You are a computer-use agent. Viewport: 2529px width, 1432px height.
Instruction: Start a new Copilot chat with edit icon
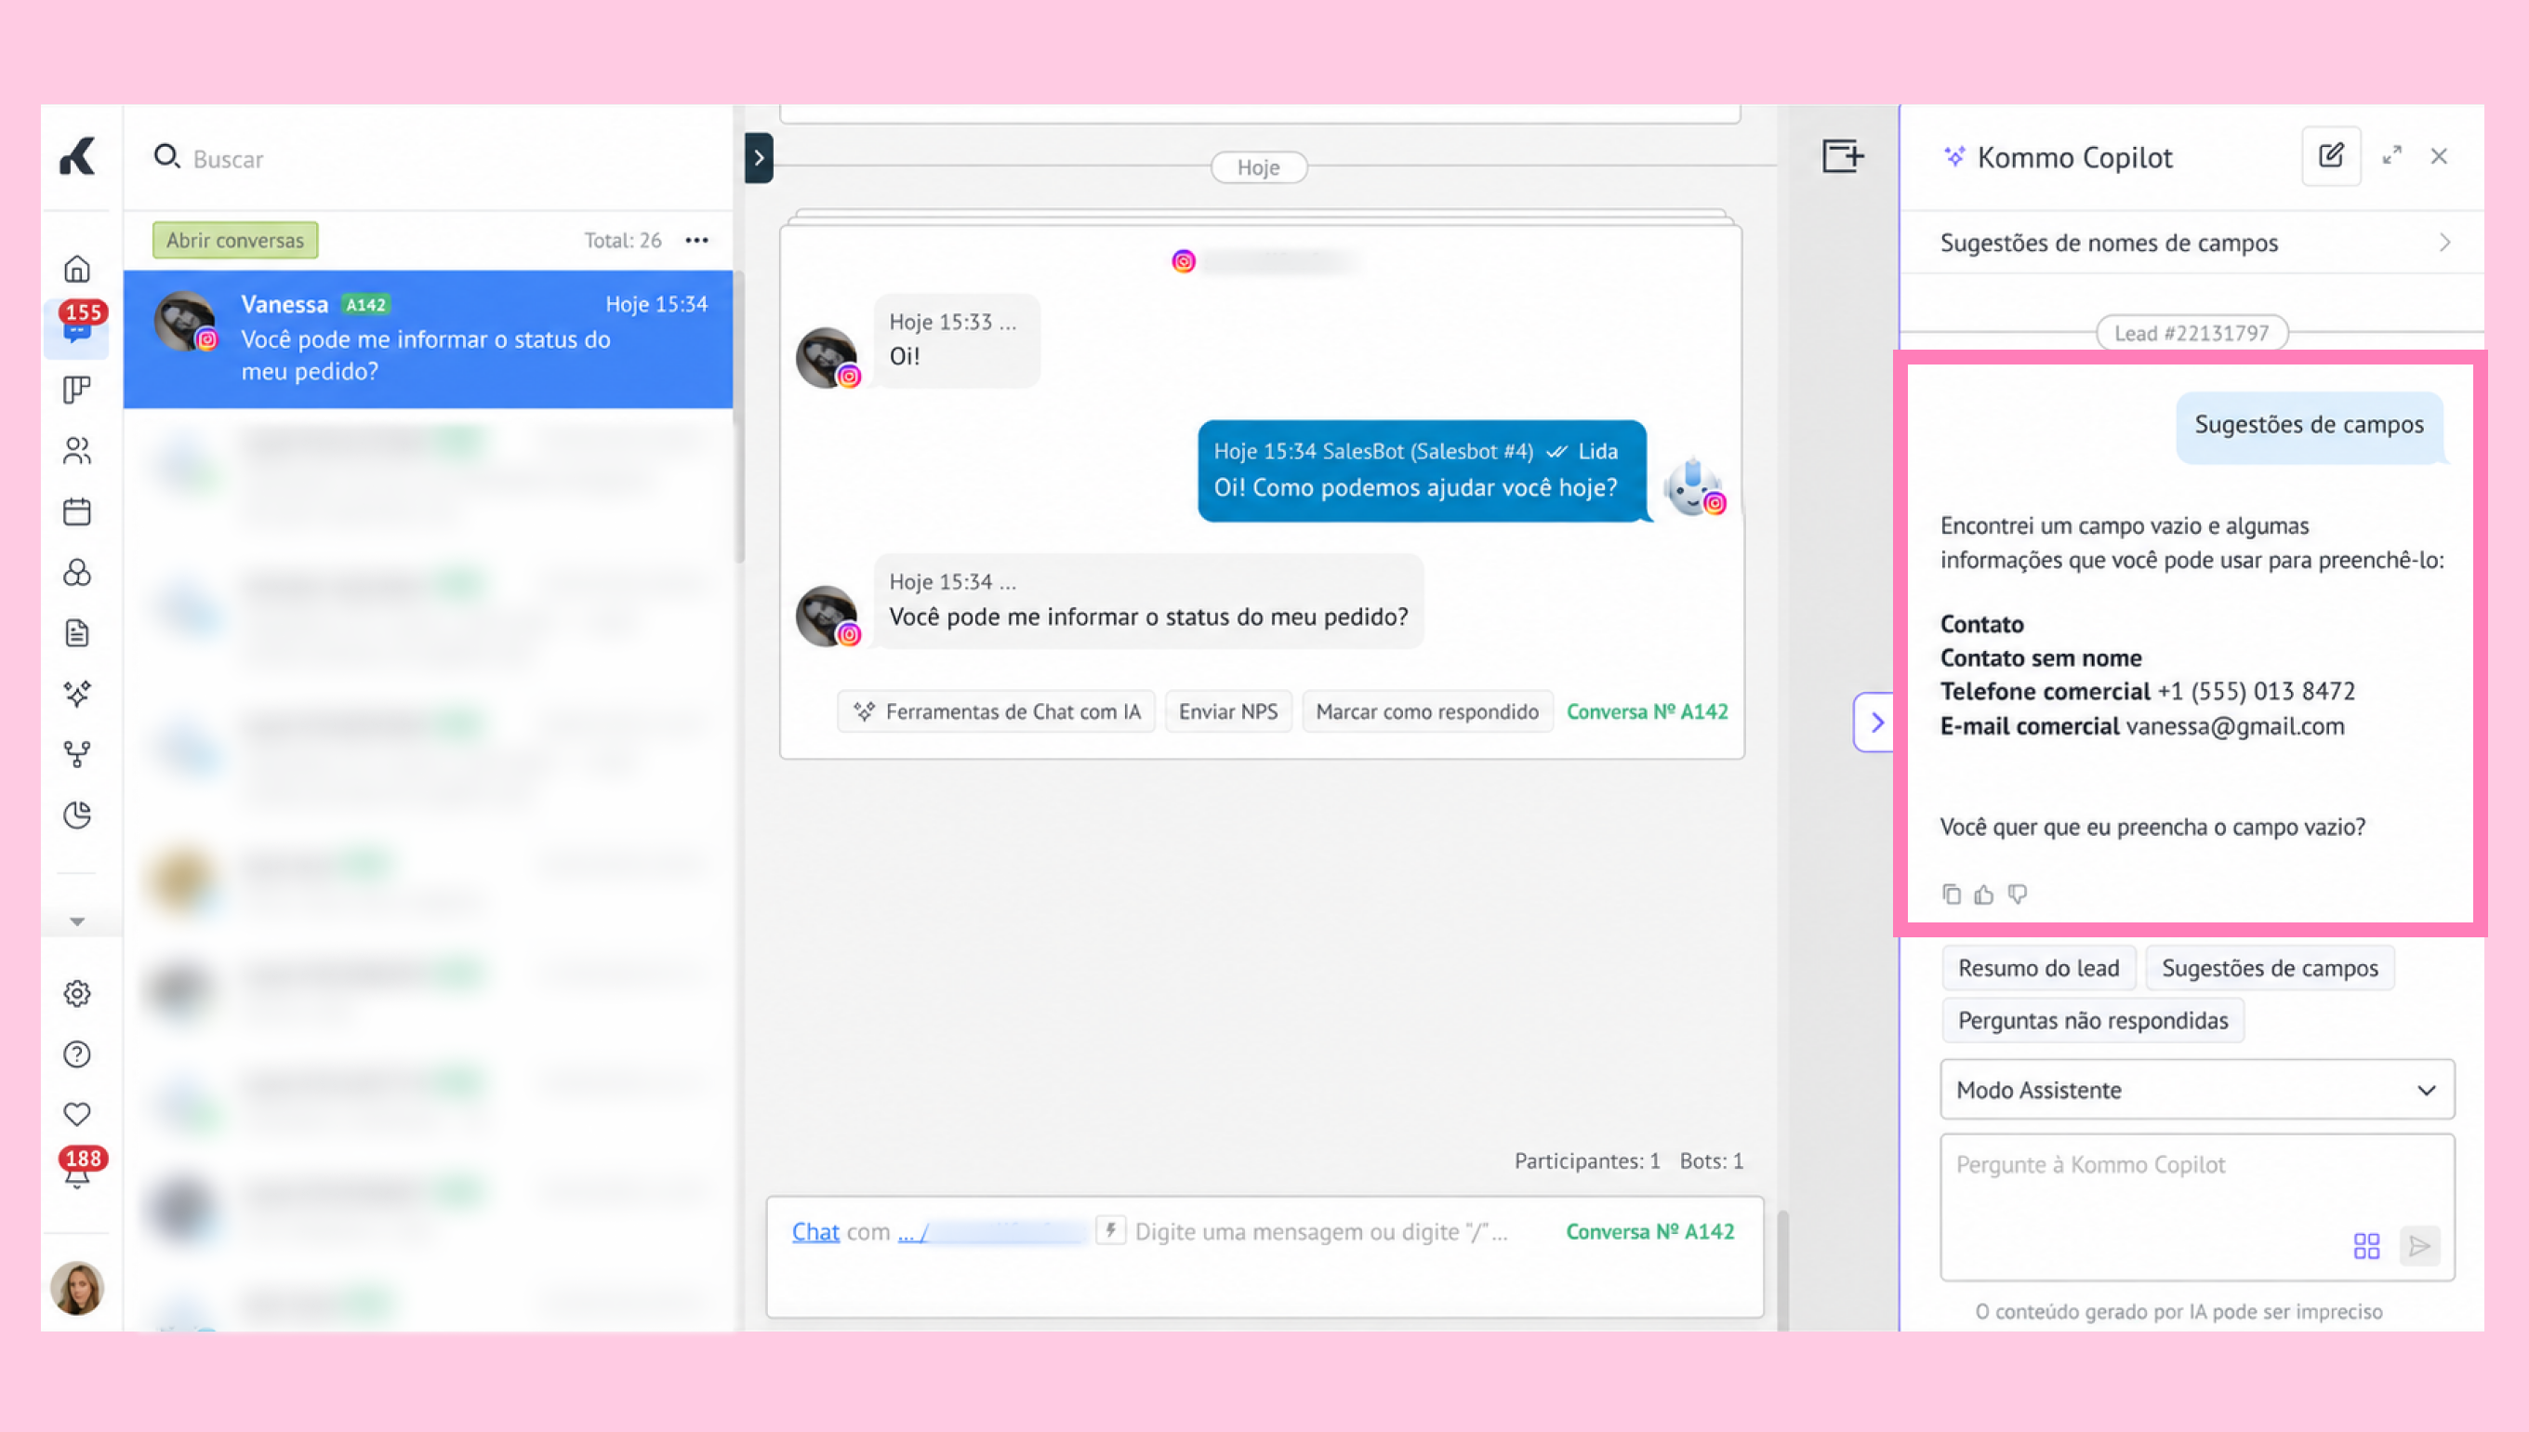click(x=2331, y=156)
